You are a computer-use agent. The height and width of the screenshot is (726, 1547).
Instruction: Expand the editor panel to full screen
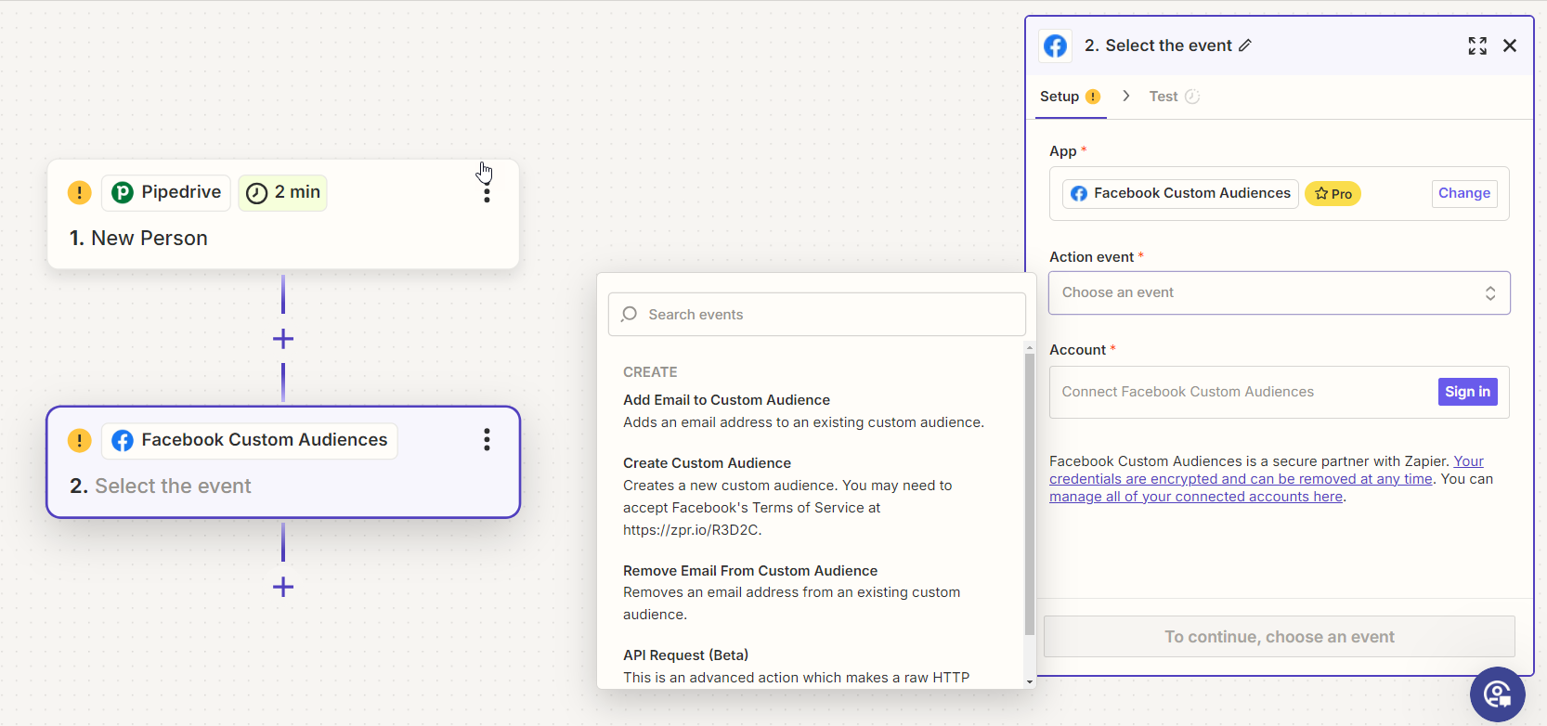(1477, 45)
